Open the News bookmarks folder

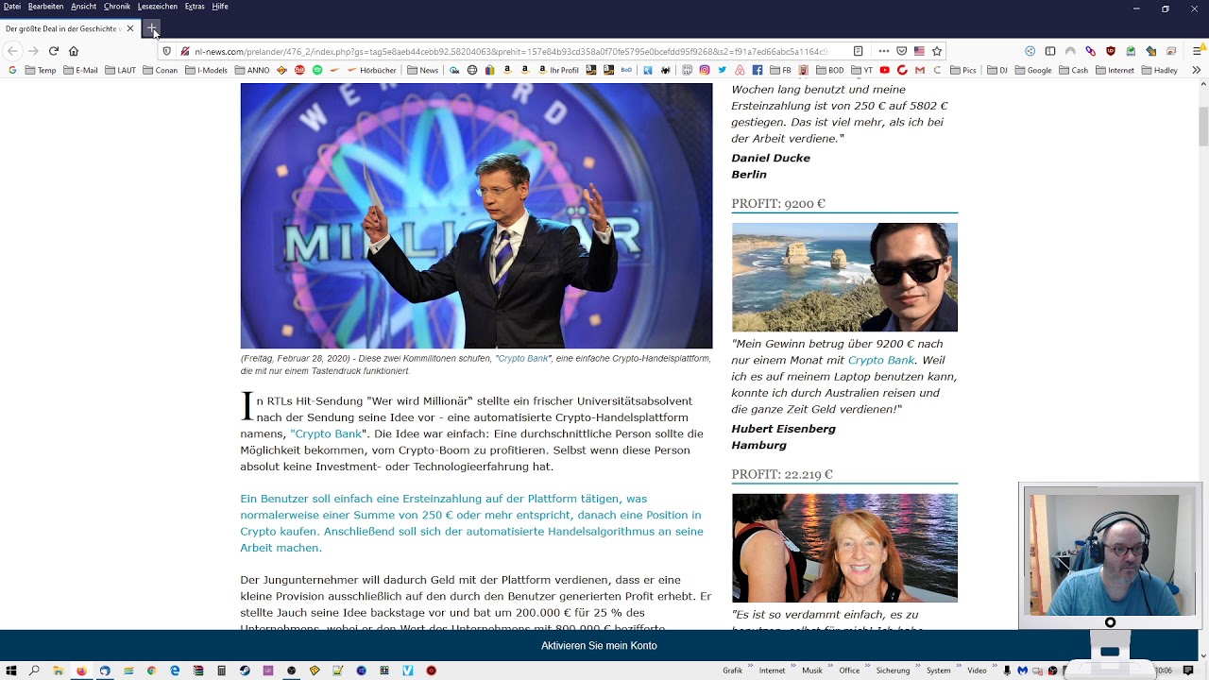(422, 70)
